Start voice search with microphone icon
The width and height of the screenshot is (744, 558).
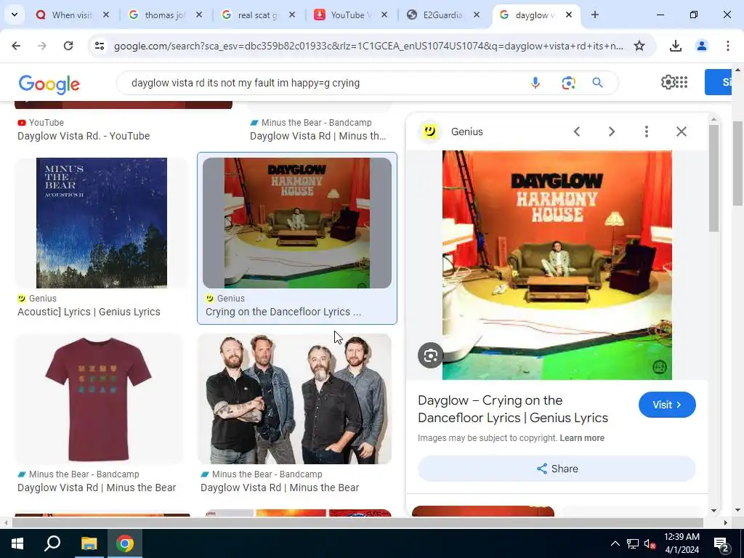(x=535, y=83)
